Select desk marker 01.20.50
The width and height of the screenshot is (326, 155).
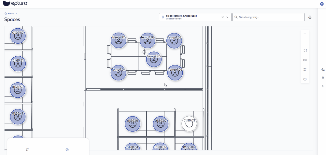[x=18, y=90]
